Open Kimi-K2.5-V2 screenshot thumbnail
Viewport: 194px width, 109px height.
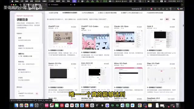(x=96, y=76)
